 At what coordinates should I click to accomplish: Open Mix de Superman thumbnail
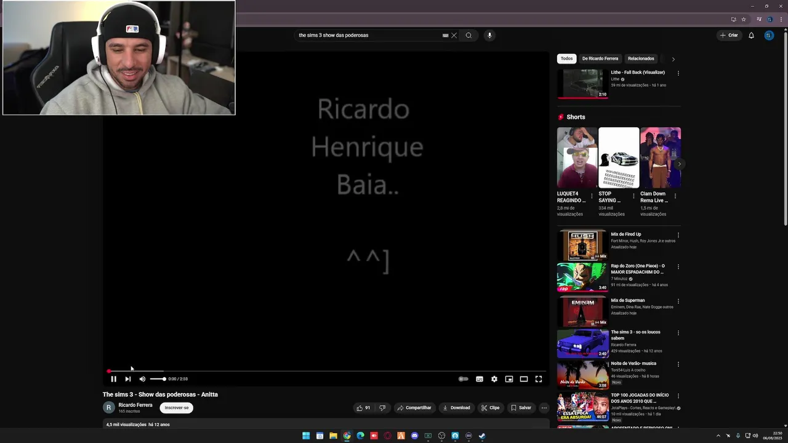pyautogui.click(x=583, y=311)
